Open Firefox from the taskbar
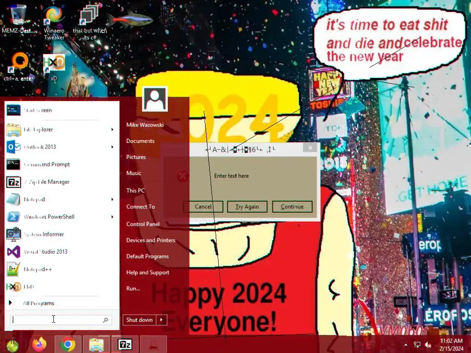The width and height of the screenshot is (471, 353). tap(40, 344)
